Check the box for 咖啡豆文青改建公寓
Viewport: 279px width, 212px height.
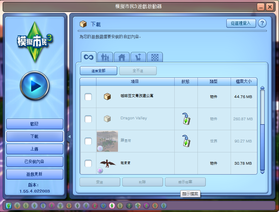pyautogui.click(x=88, y=97)
